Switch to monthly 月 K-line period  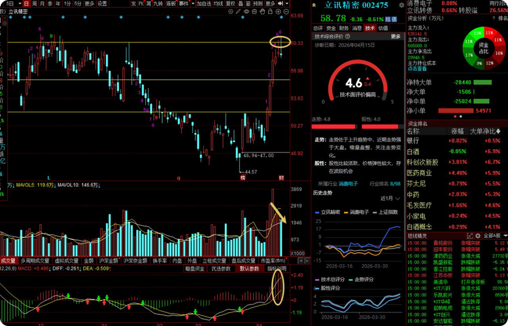[x=42, y=3]
